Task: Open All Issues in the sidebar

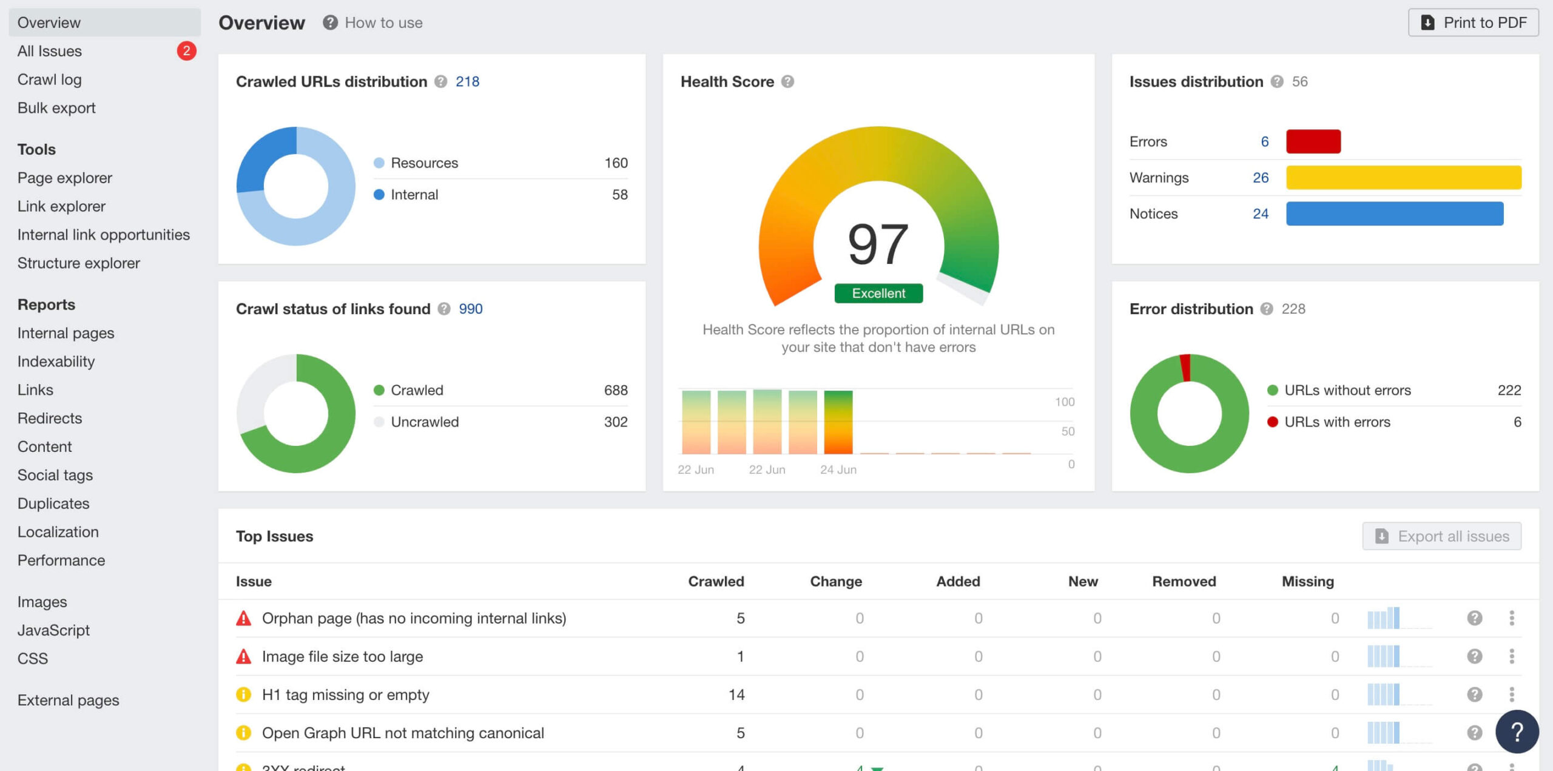Action: point(50,51)
